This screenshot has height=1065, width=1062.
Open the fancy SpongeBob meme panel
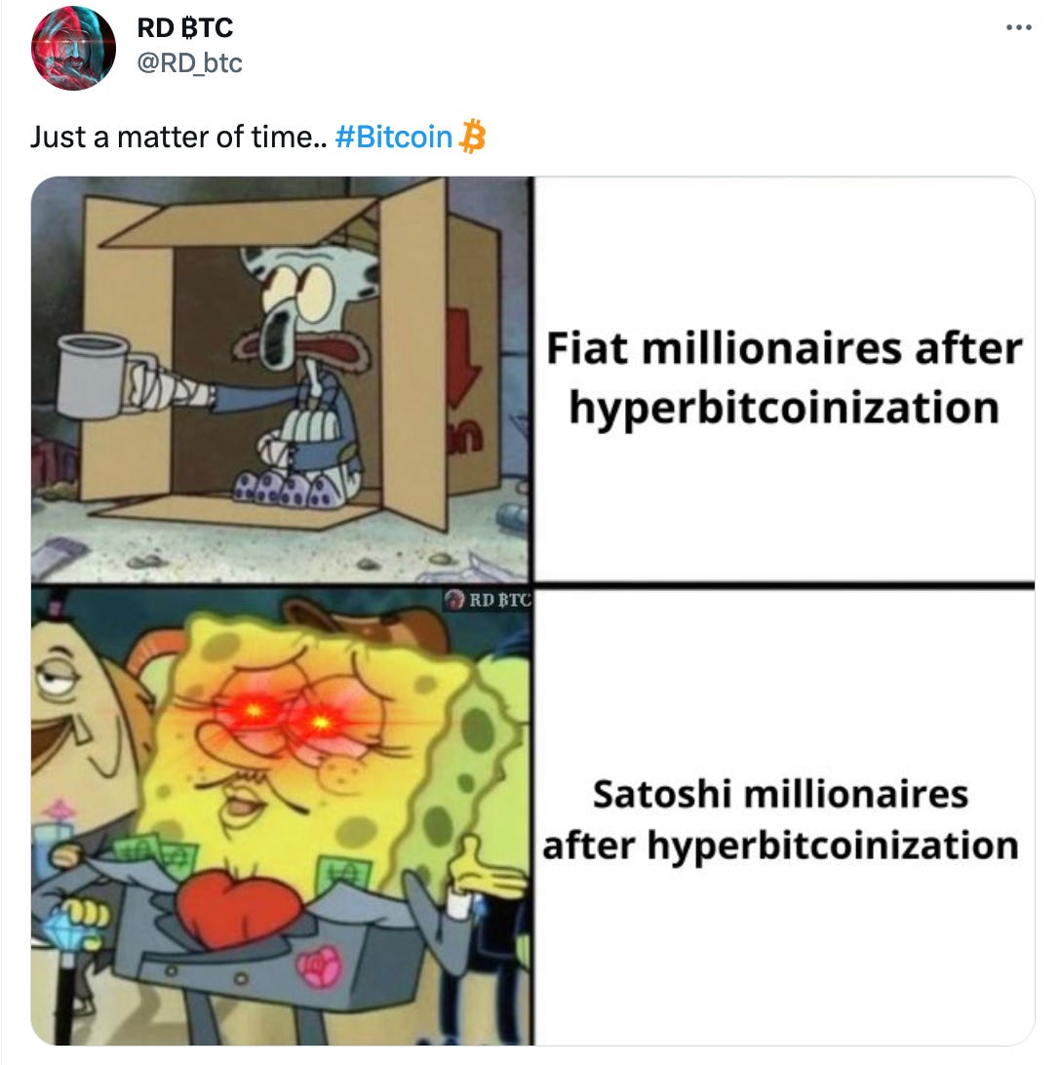pyautogui.click(x=282, y=816)
